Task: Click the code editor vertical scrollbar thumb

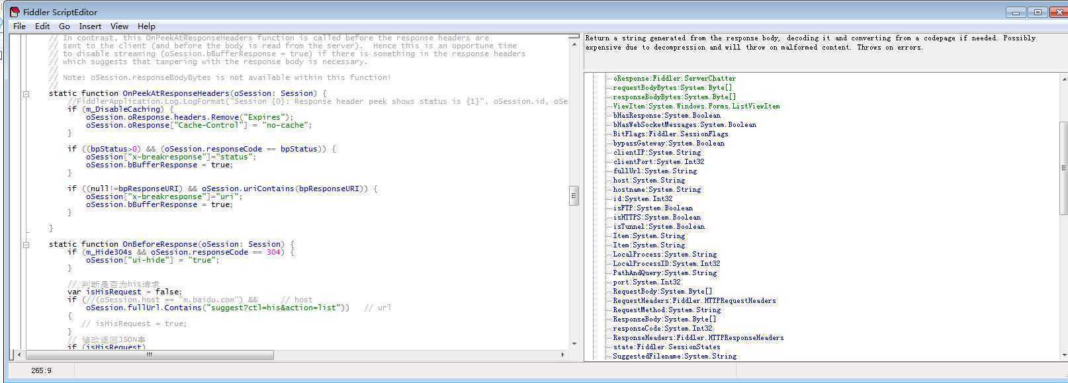Action: (x=574, y=196)
